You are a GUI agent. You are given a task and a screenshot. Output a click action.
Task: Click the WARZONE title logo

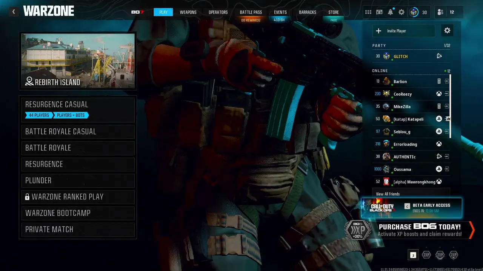49,11
